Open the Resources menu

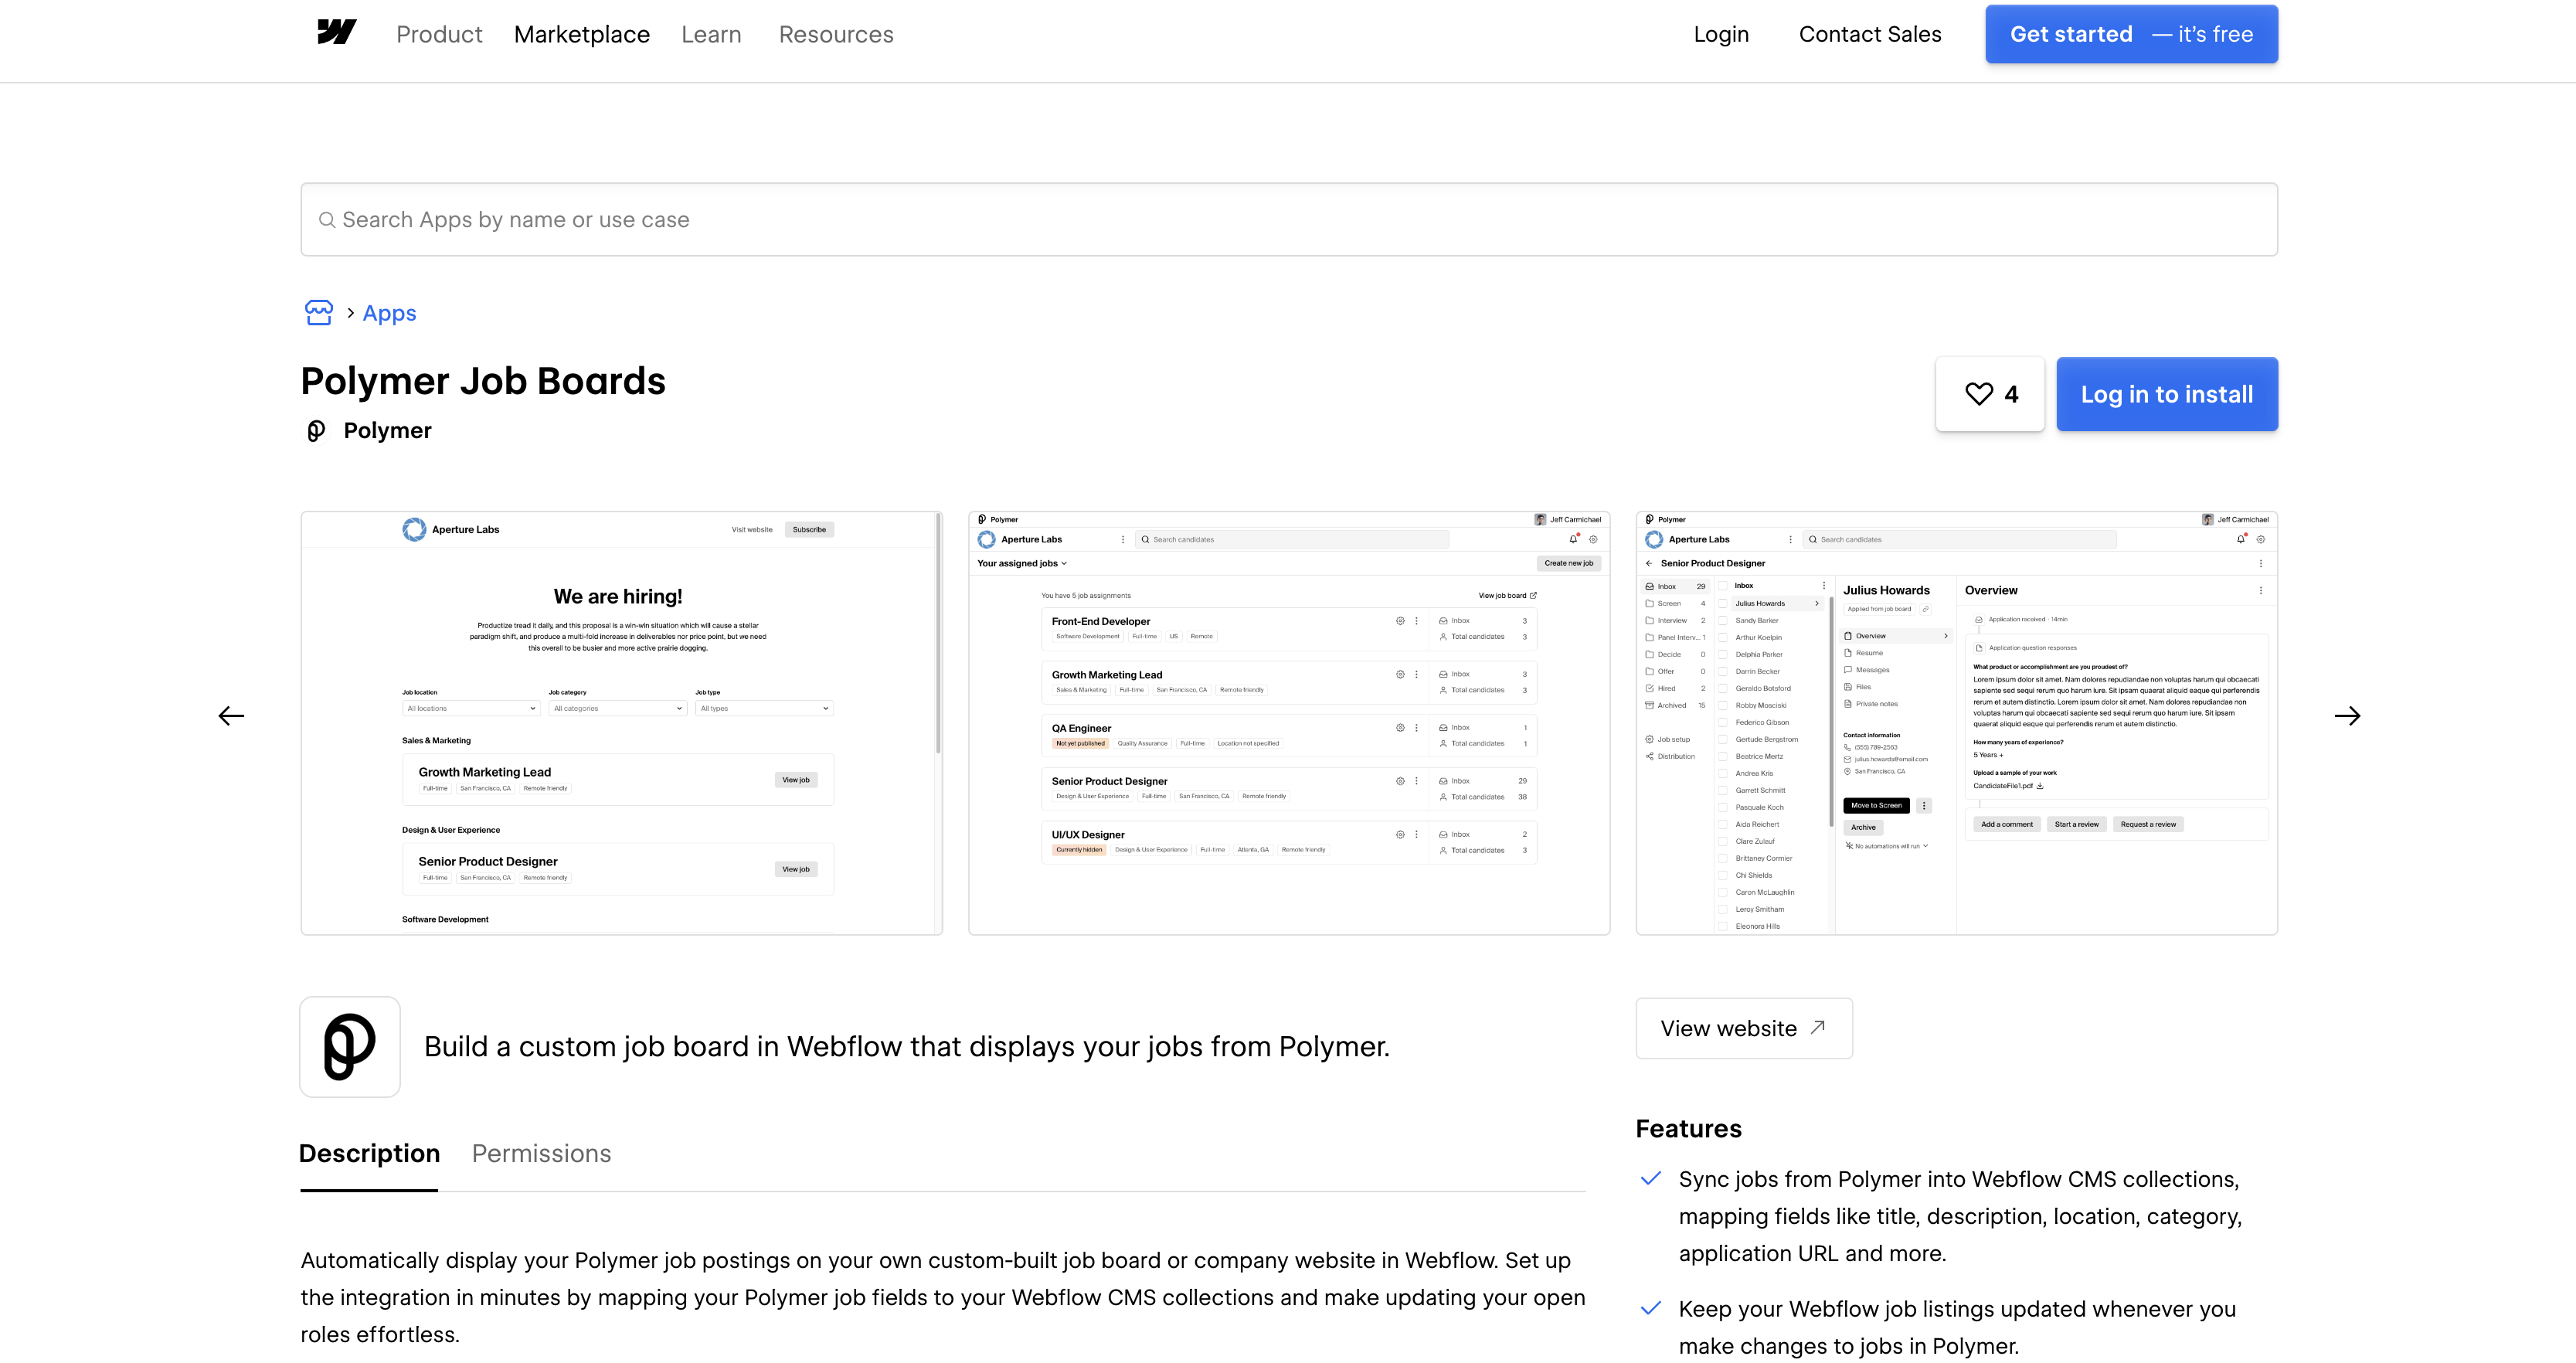click(x=836, y=34)
